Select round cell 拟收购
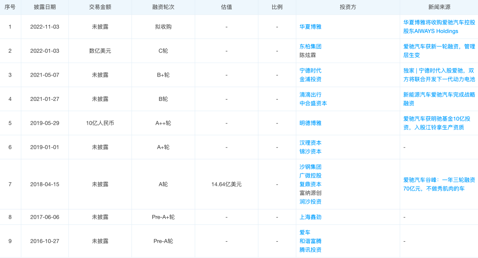 click(x=163, y=27)
